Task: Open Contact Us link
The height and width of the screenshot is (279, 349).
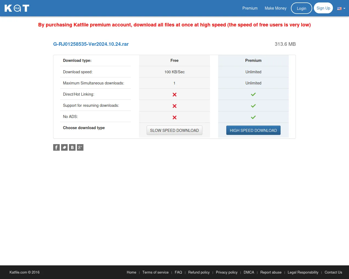Action: pos(333,272)
